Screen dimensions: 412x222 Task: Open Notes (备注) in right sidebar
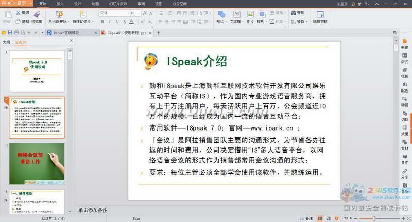(405, 159)
